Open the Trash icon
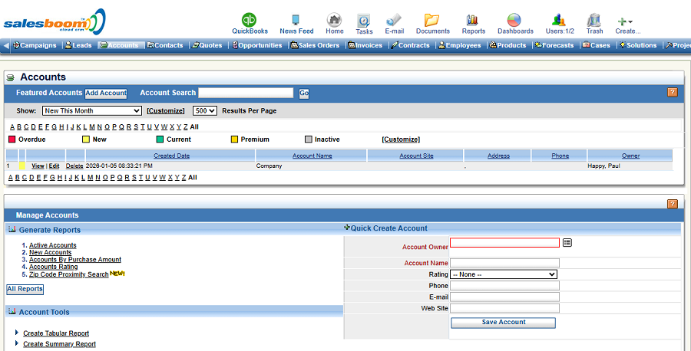The image size is (691, 351). pos(594,21)
